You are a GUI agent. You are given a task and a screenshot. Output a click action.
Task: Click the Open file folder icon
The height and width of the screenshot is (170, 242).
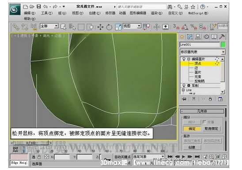pyautogui.click(x=32, y=7)
